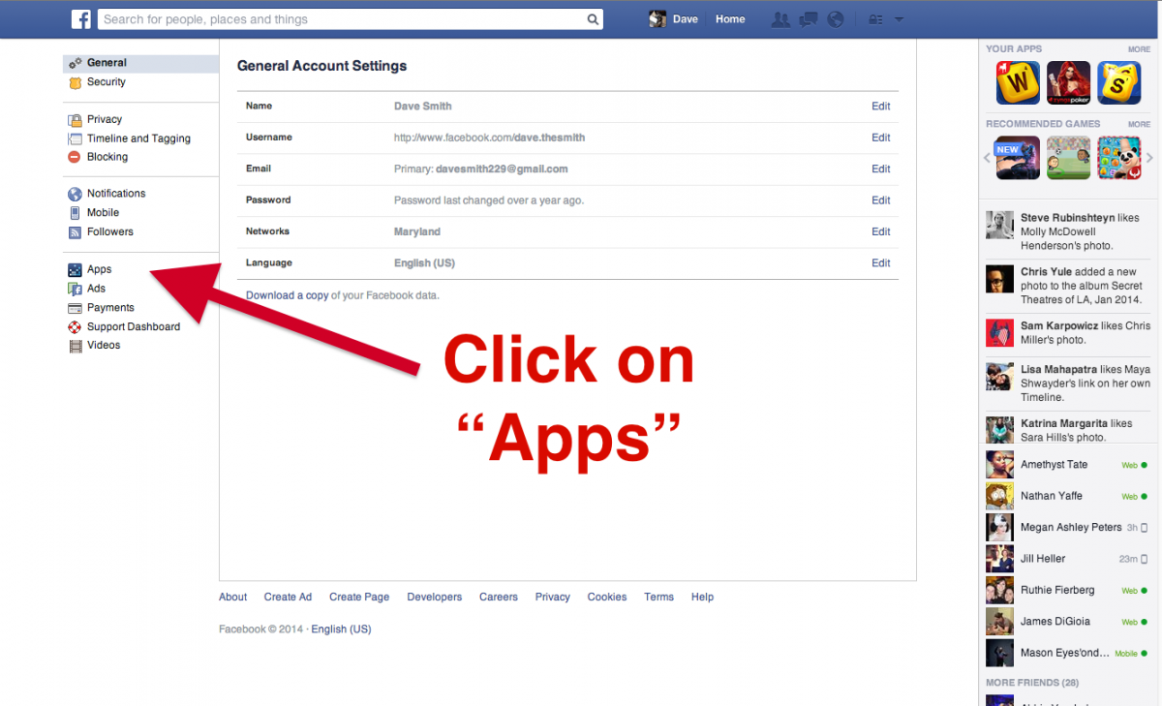Select Timeline and Tagging settings
The image size is (1162, 706).
(x=138, y=138)
